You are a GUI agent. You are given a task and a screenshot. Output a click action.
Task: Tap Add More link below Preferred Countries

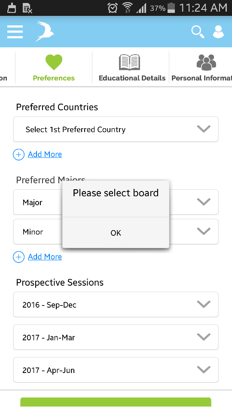tap(45, 154)
